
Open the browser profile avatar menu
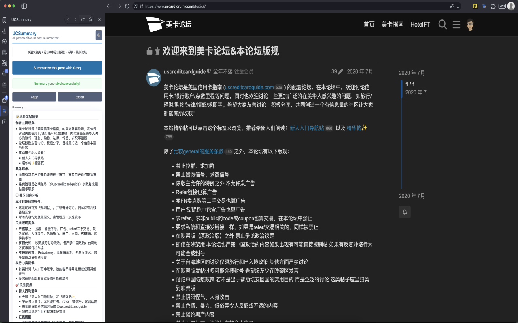coord(511,6)
